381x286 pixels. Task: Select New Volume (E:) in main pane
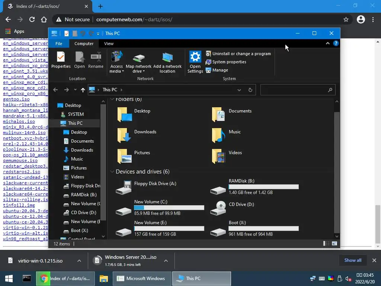click(x=160, y=229)
